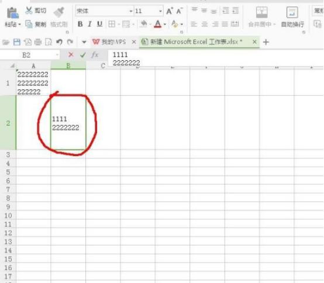Expand the font color dropdown arrow
The height and width of the screenshot is (283, 324).
pyautogui.click(x=165, y=25)
